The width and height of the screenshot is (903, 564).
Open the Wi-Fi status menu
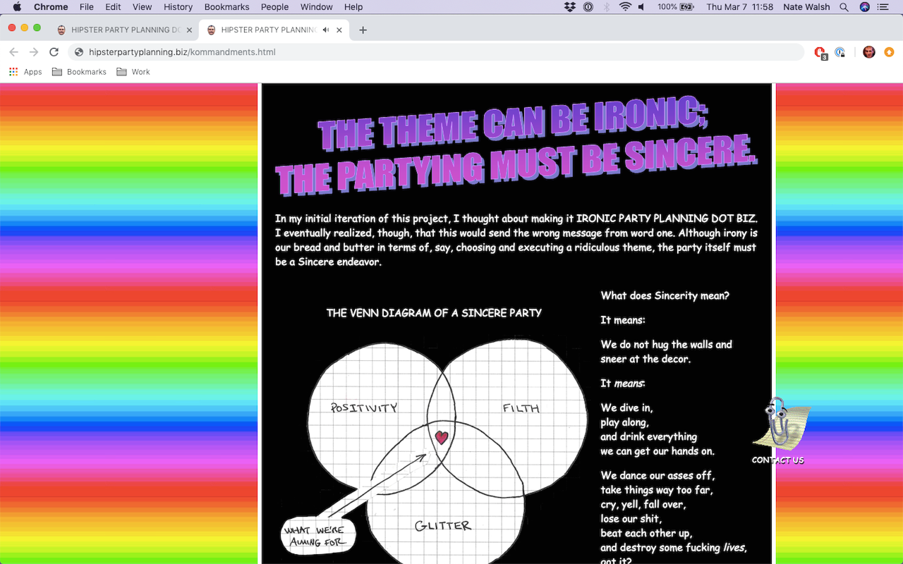(625, 7)
